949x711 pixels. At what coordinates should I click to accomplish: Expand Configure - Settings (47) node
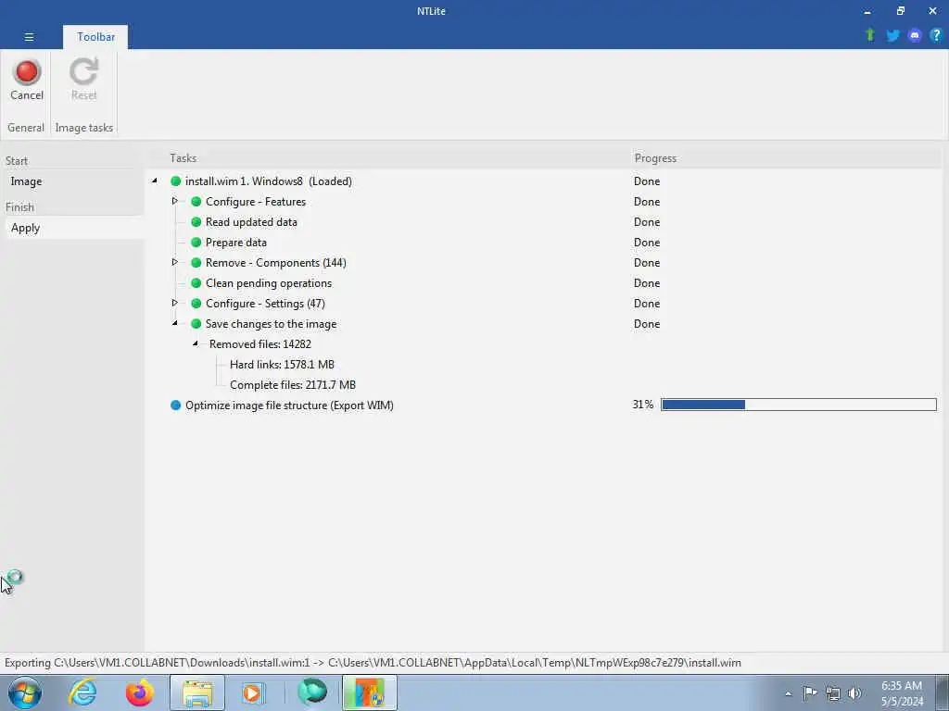point(174,303)
